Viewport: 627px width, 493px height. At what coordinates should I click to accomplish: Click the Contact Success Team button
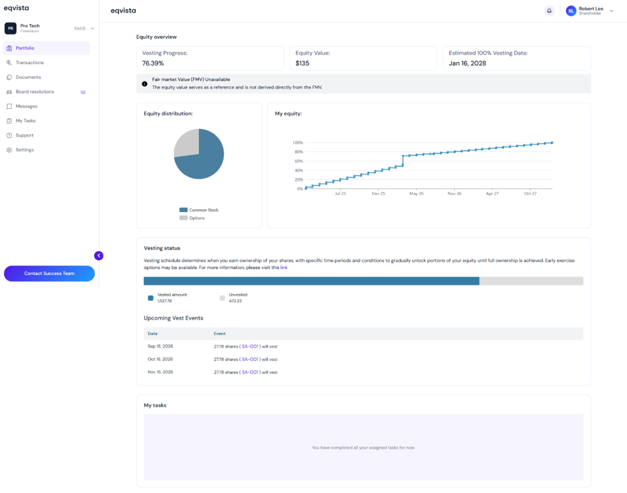click(x=49, y=274)
